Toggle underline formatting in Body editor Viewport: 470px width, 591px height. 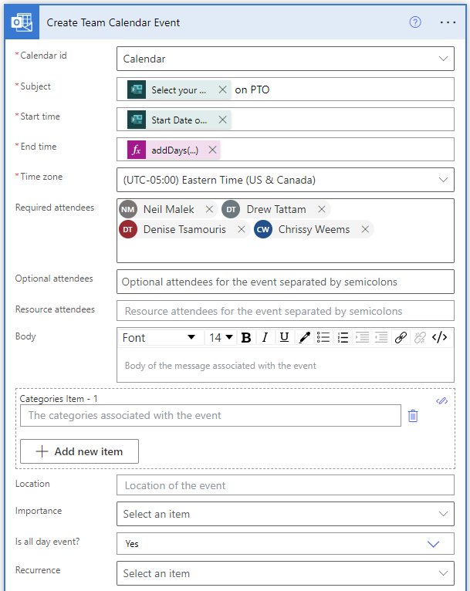[285, 337]
